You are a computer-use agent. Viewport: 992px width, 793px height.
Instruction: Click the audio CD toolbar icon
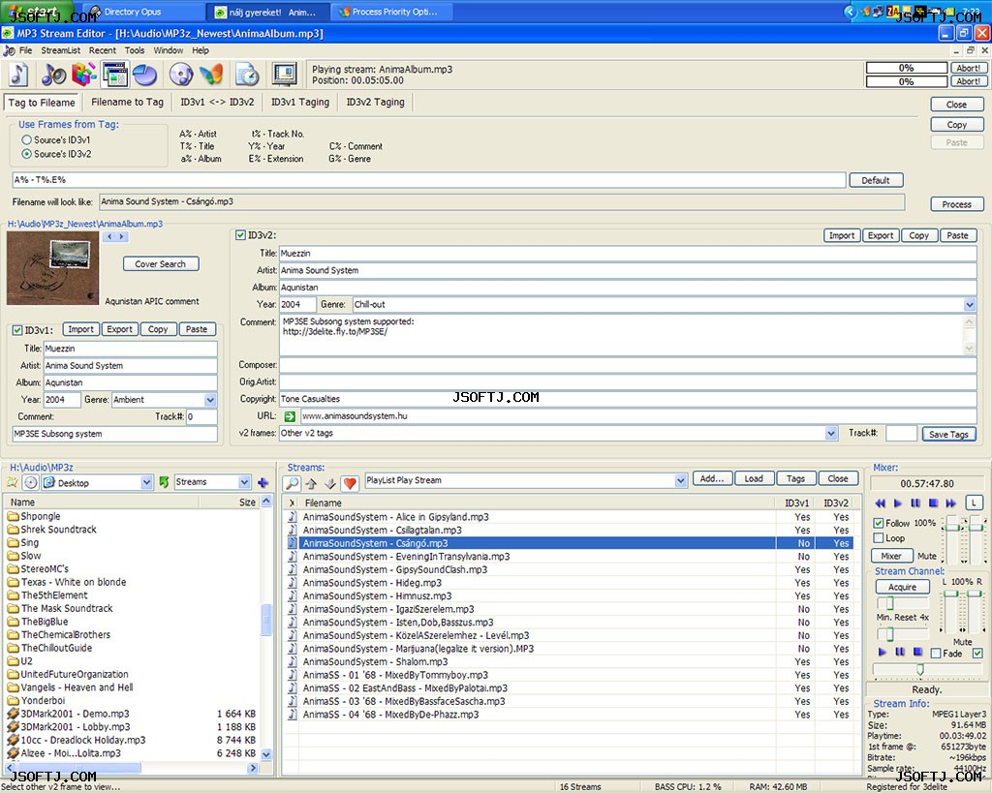[181, 75]
